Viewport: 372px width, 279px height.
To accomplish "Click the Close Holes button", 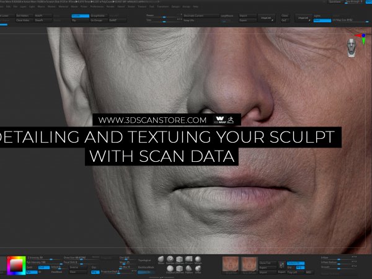I will [x=25, y=20].
